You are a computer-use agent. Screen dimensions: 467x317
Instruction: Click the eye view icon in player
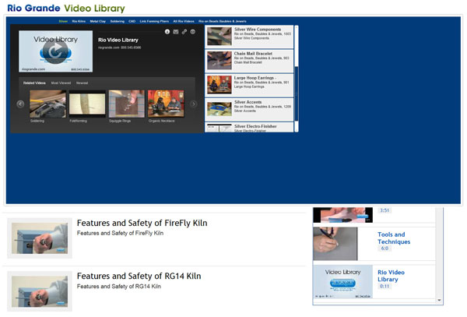point(193,32)
